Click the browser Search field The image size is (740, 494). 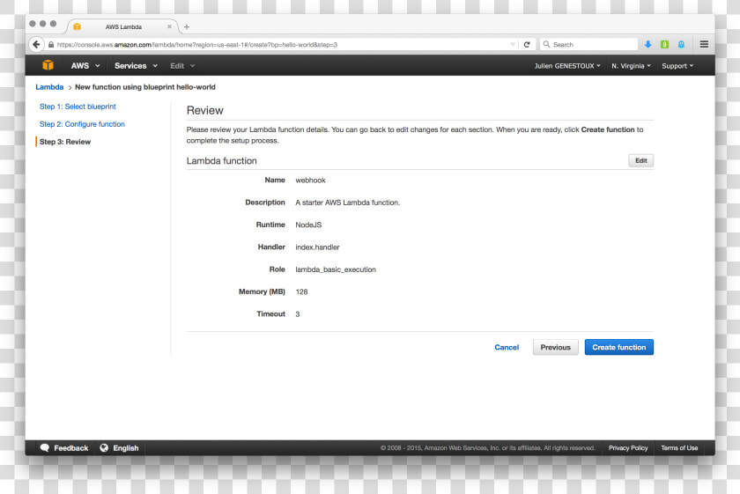pyautogui.click(x=588, y=44)
